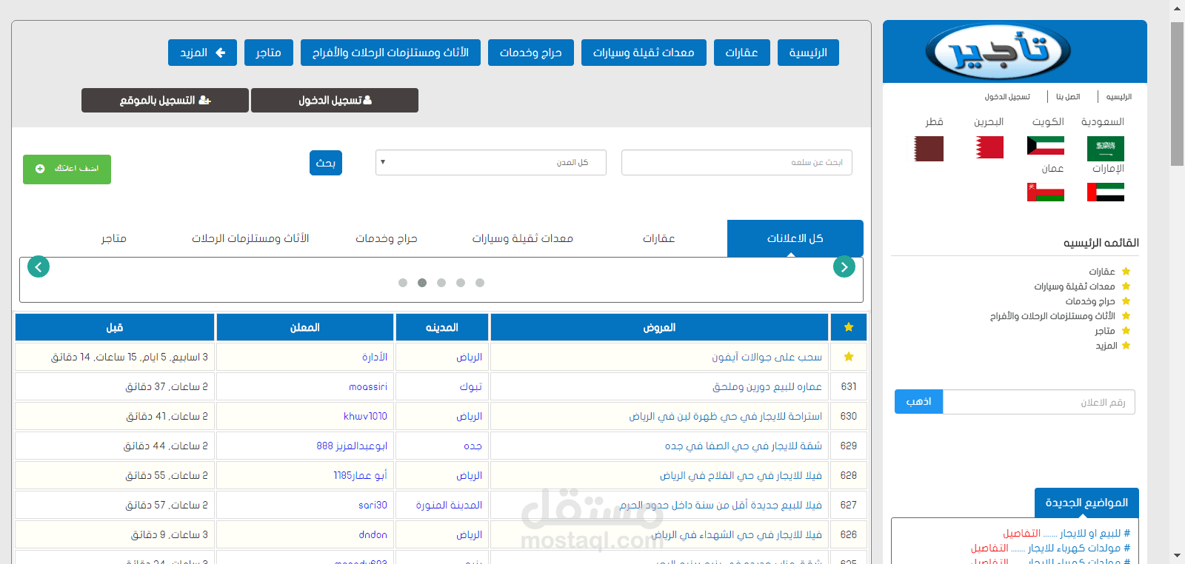Screen dimensions: 1185x564
Task: Open sidebar link حراج وخدمات
Action: (x=1090, y=301)
